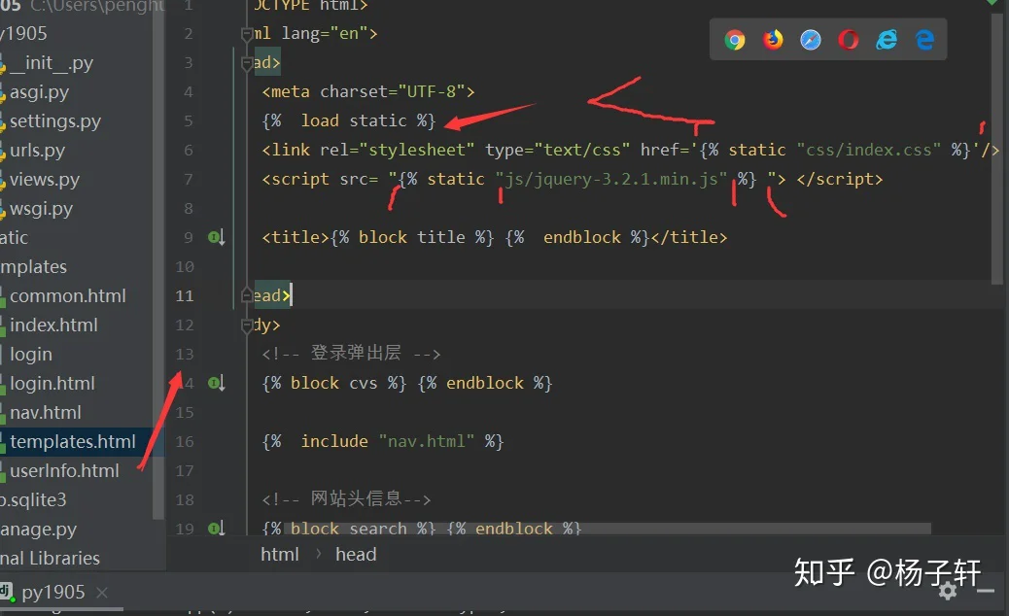Open the page preview in Edge
The height and width of the screenshot is (616, 1009).
coord(924,40)
